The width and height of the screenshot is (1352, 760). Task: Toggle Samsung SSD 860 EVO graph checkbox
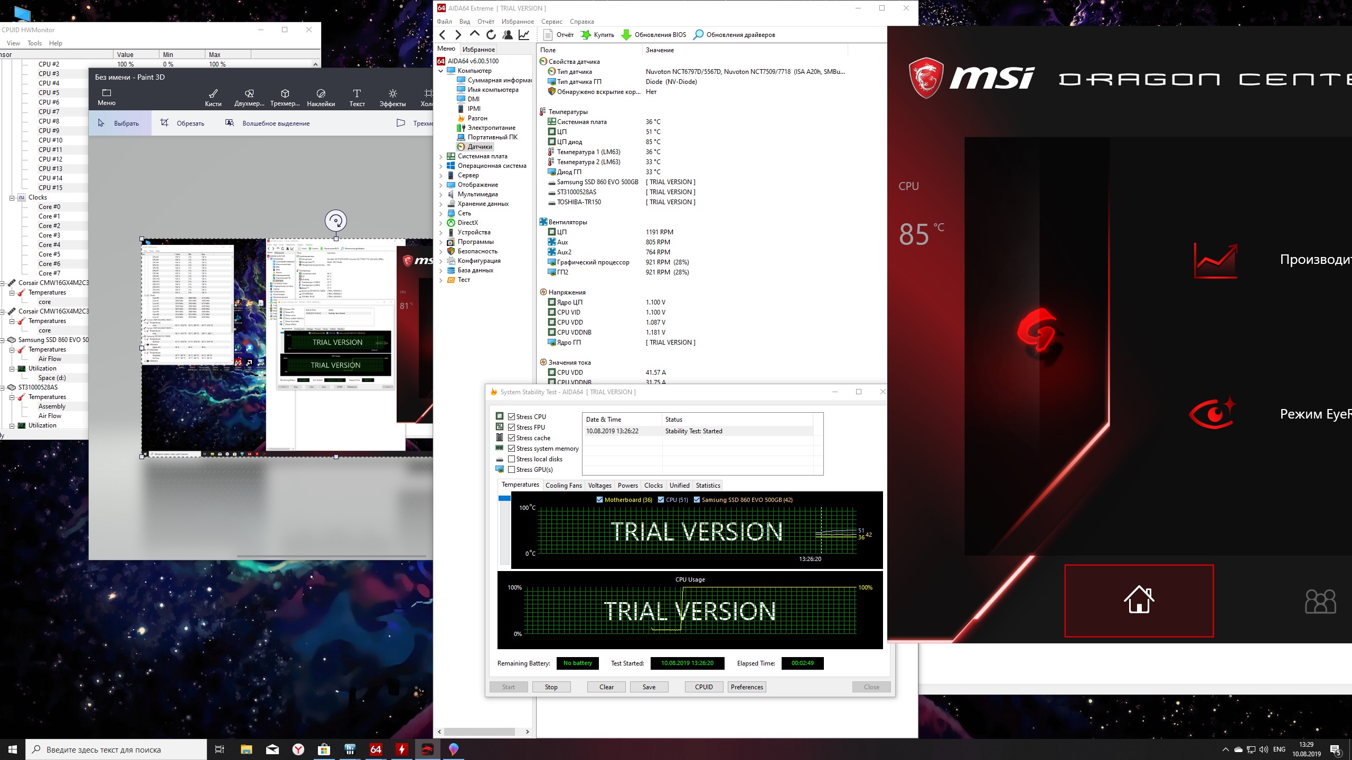pos(697,500)
